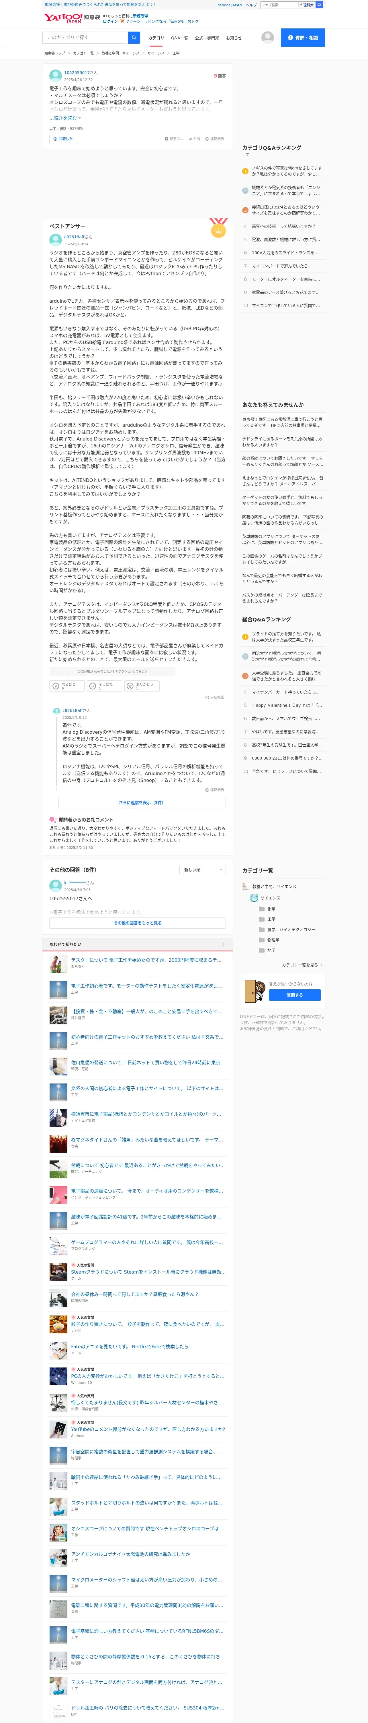Open the 化学 folder
368x1723 pixels.
click(262, 909)
